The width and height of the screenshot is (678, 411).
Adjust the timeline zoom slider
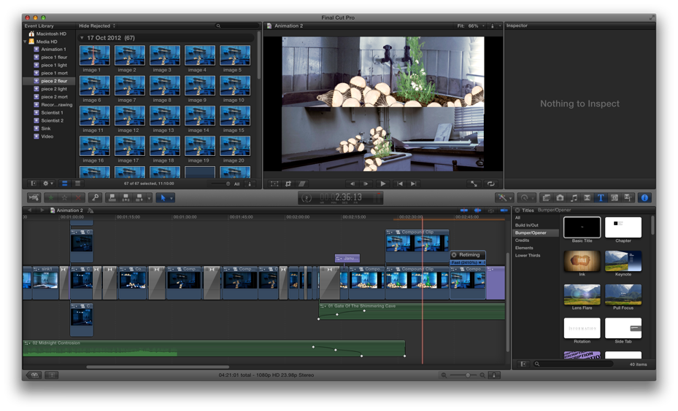pyautogui.click(x=469, y=375)
